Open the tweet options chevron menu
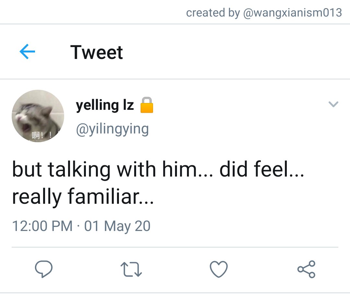This screenshot has height=299, width=350. pos(333,104)
